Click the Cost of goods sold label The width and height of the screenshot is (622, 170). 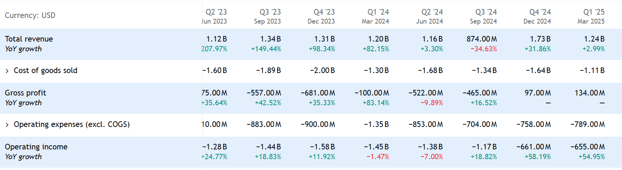(45, 70)
